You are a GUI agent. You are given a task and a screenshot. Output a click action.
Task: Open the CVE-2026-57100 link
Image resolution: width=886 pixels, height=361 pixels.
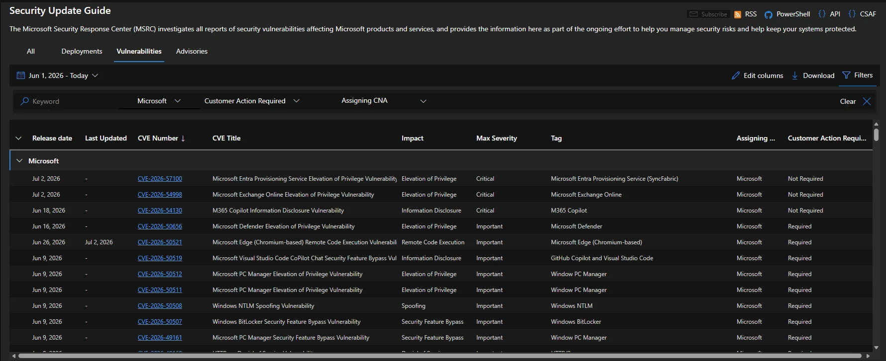tap(160, 179)
